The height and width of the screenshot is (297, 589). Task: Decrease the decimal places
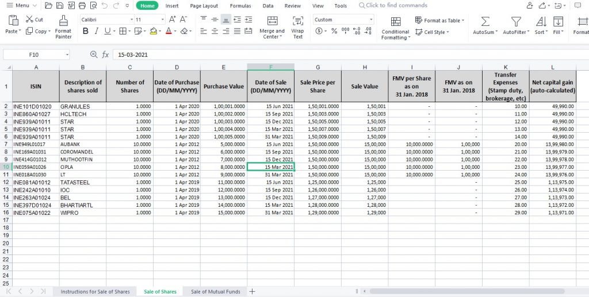[x=368, y=31]
